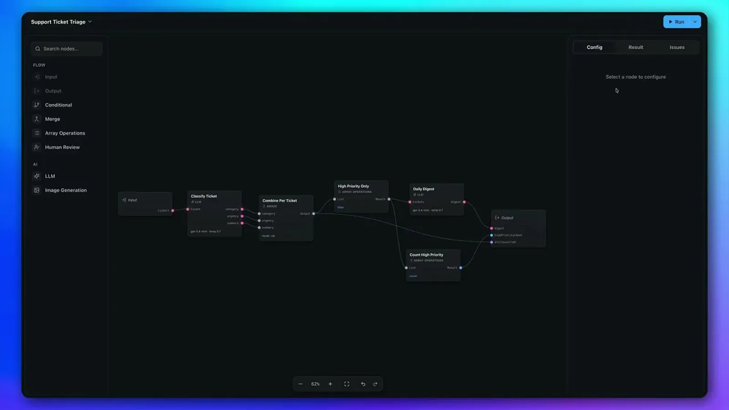Click the merge icon under Combine Per Ticket

264,206
